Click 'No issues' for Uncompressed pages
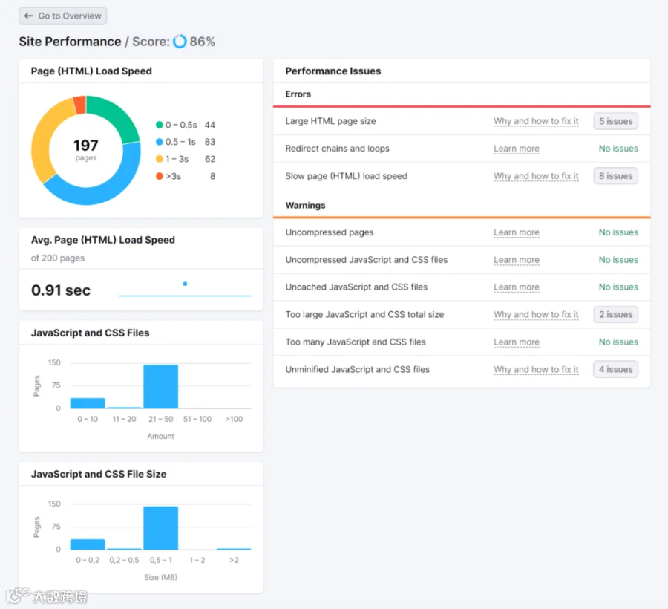668x609 pixels. (x=618, y=232)
